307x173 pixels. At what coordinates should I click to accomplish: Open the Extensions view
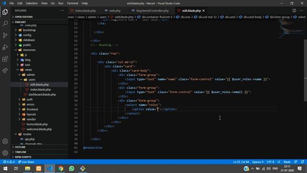coord(5,59)
